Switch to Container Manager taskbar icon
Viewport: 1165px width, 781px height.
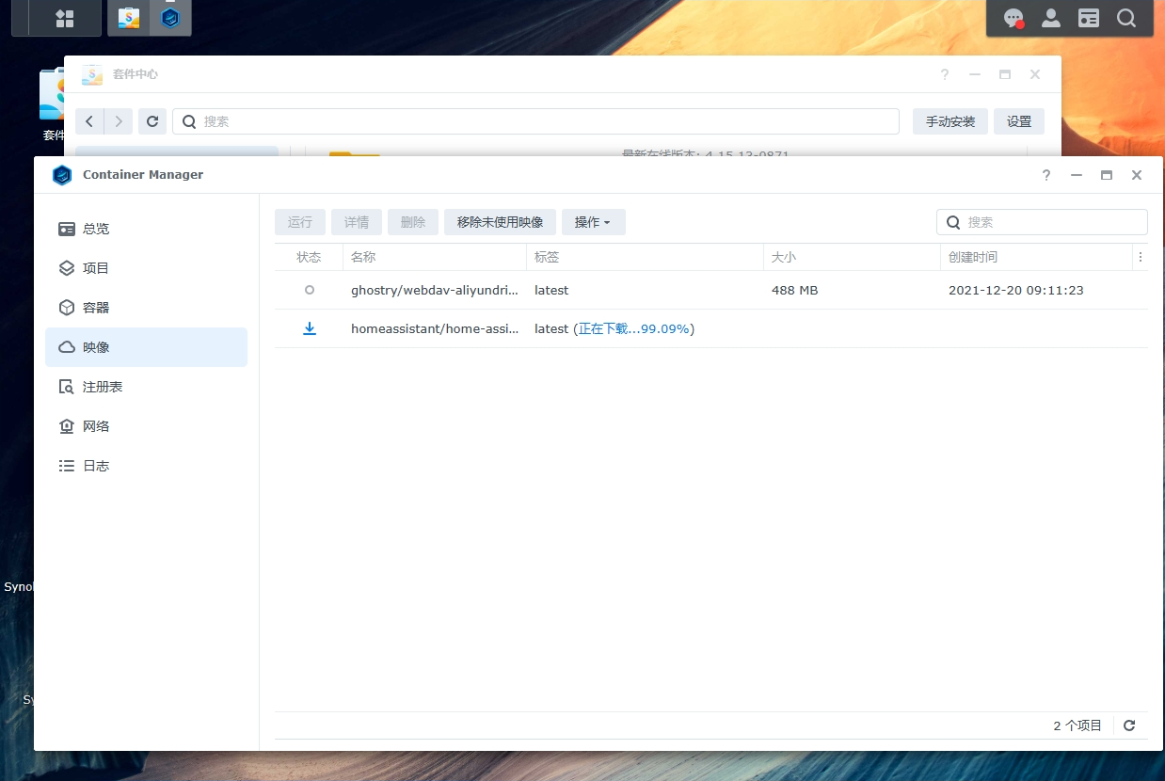tap(170, 18)
